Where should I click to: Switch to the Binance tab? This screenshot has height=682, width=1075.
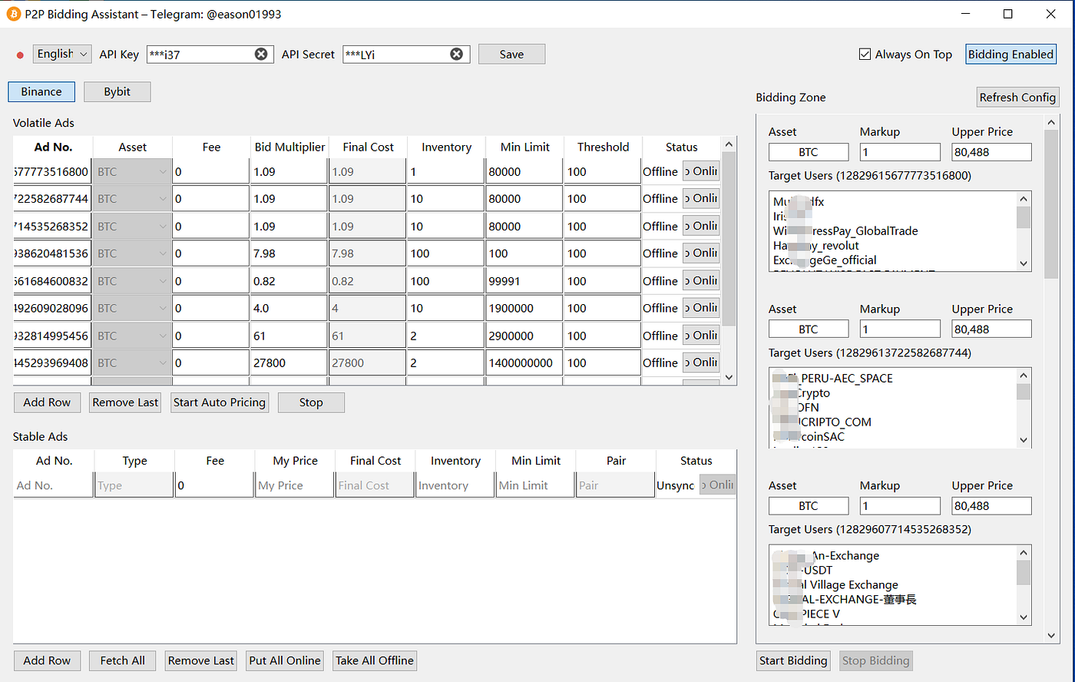tap(41, 91)
